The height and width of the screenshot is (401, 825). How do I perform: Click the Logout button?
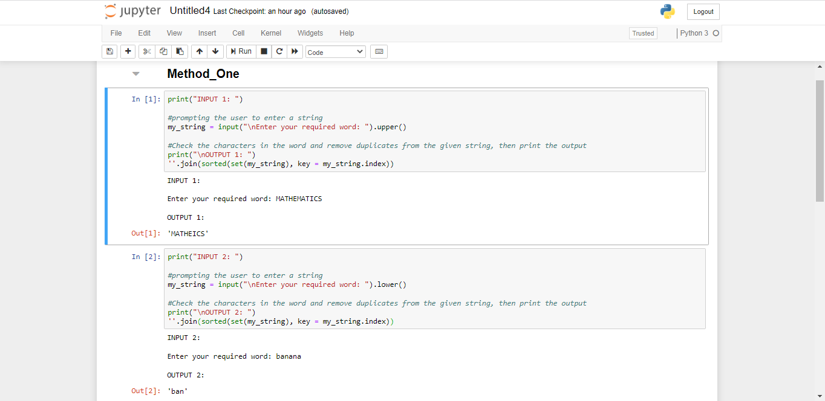(x=703, y=12)
